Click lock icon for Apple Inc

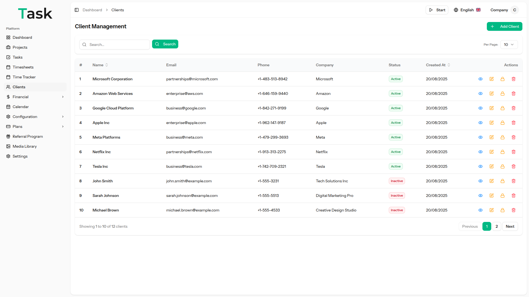click(503, 123)
